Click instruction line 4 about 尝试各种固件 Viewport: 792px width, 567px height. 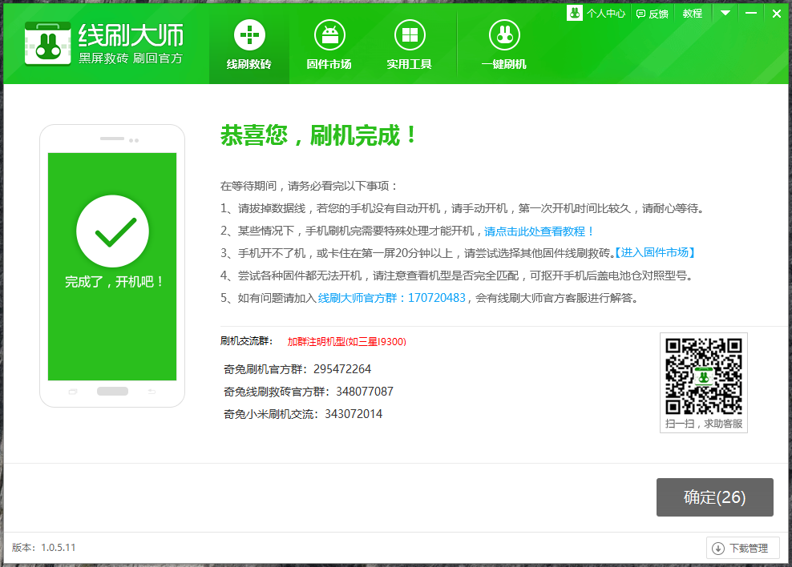(457, 275)
